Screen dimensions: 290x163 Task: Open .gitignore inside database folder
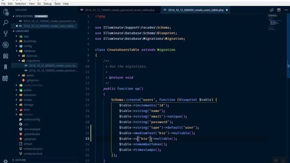44,80
